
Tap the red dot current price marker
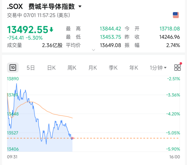coord(72,138)
